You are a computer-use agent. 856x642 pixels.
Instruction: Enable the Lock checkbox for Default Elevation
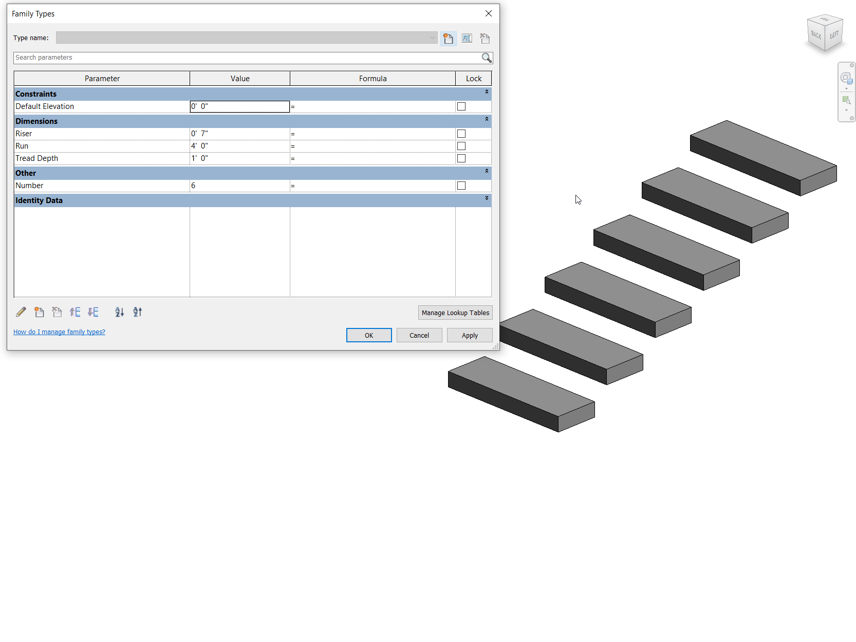461,106
